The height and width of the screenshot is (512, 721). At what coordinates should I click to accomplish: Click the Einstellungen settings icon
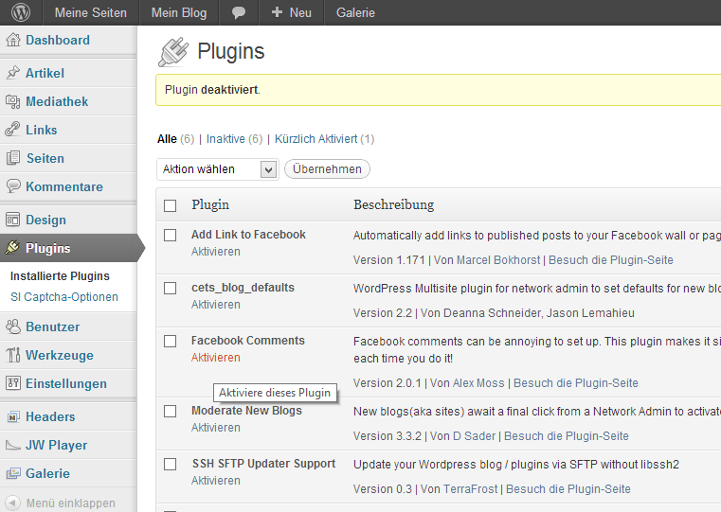point(13,383)
